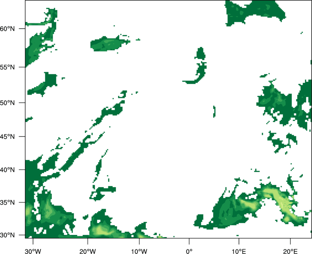Click the 20°W longitude label
312x254 pixels.
pos(87,251)
